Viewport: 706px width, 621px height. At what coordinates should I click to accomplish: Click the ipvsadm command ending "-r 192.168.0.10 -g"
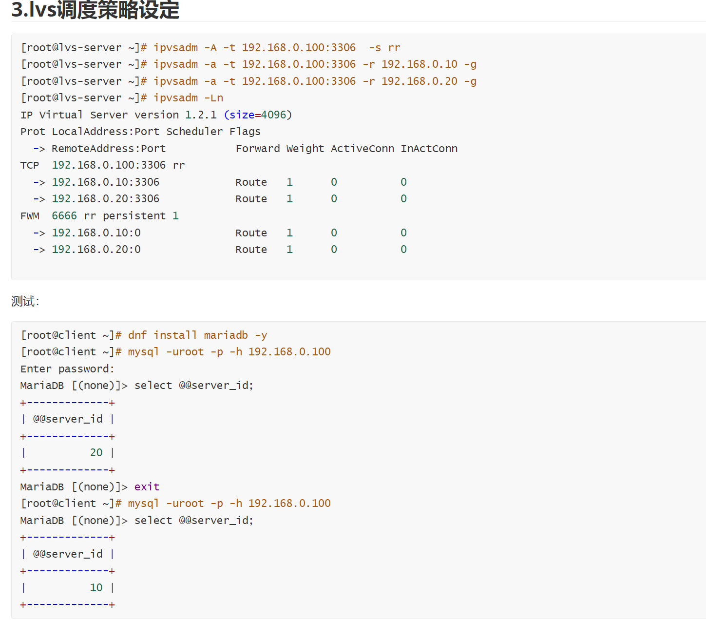click(x=315, y=64)
